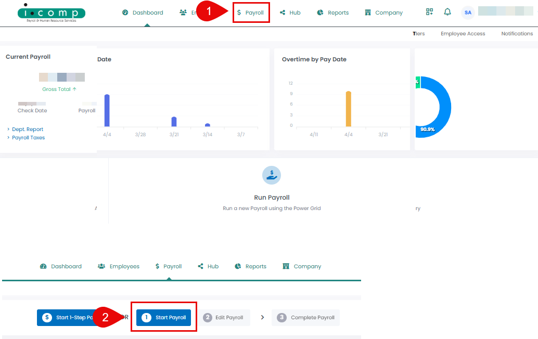Open Company in the lower navigation bar
This screenshot has width=538, height=339.
(302, 266)
